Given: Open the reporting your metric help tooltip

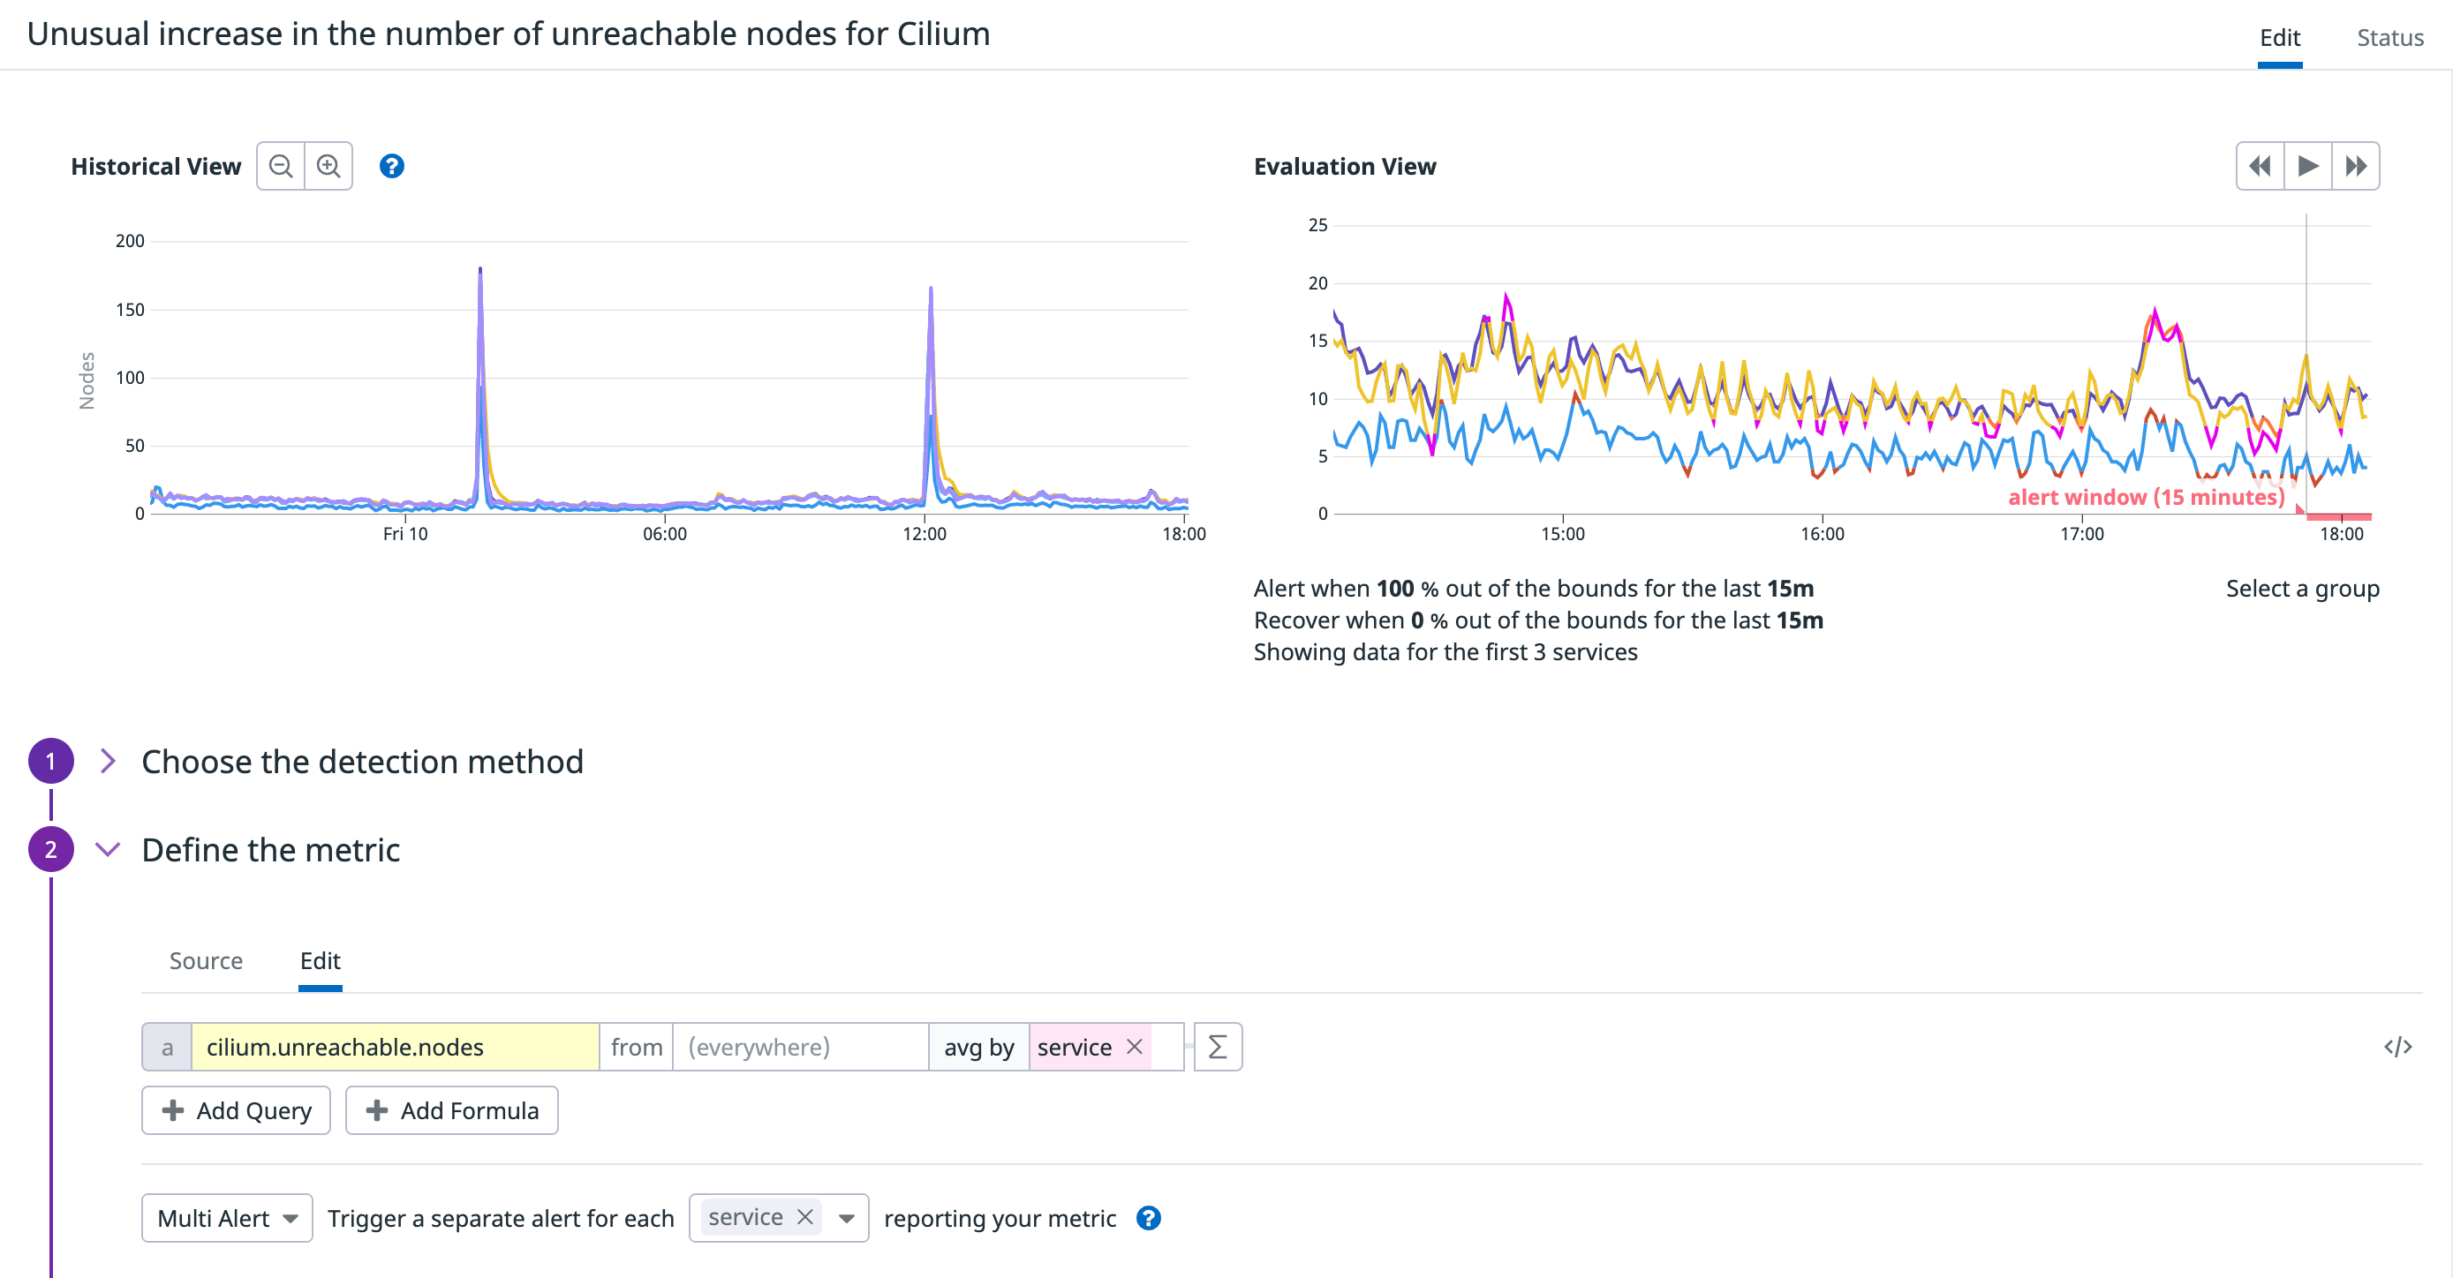Looking at the screenshot, I should [x=1149, y=1218].
